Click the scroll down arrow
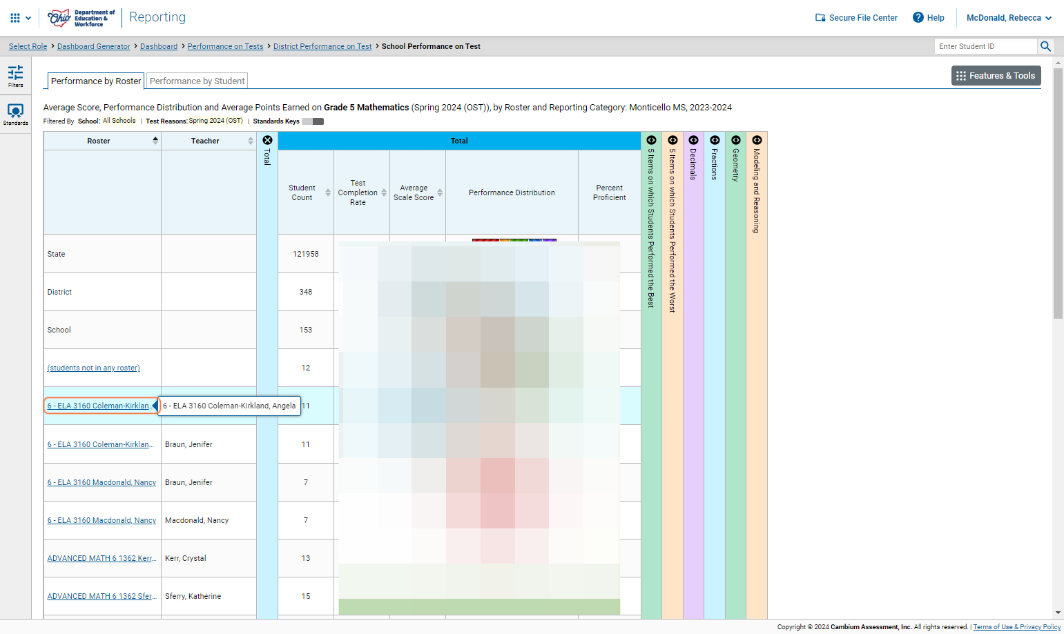Image resolution: width=1064 pixels, height=634 pixels. 1058,613
